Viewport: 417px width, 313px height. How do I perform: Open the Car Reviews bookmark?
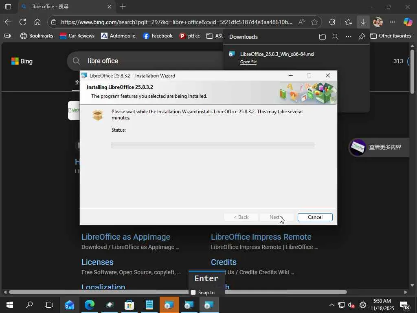77,36
